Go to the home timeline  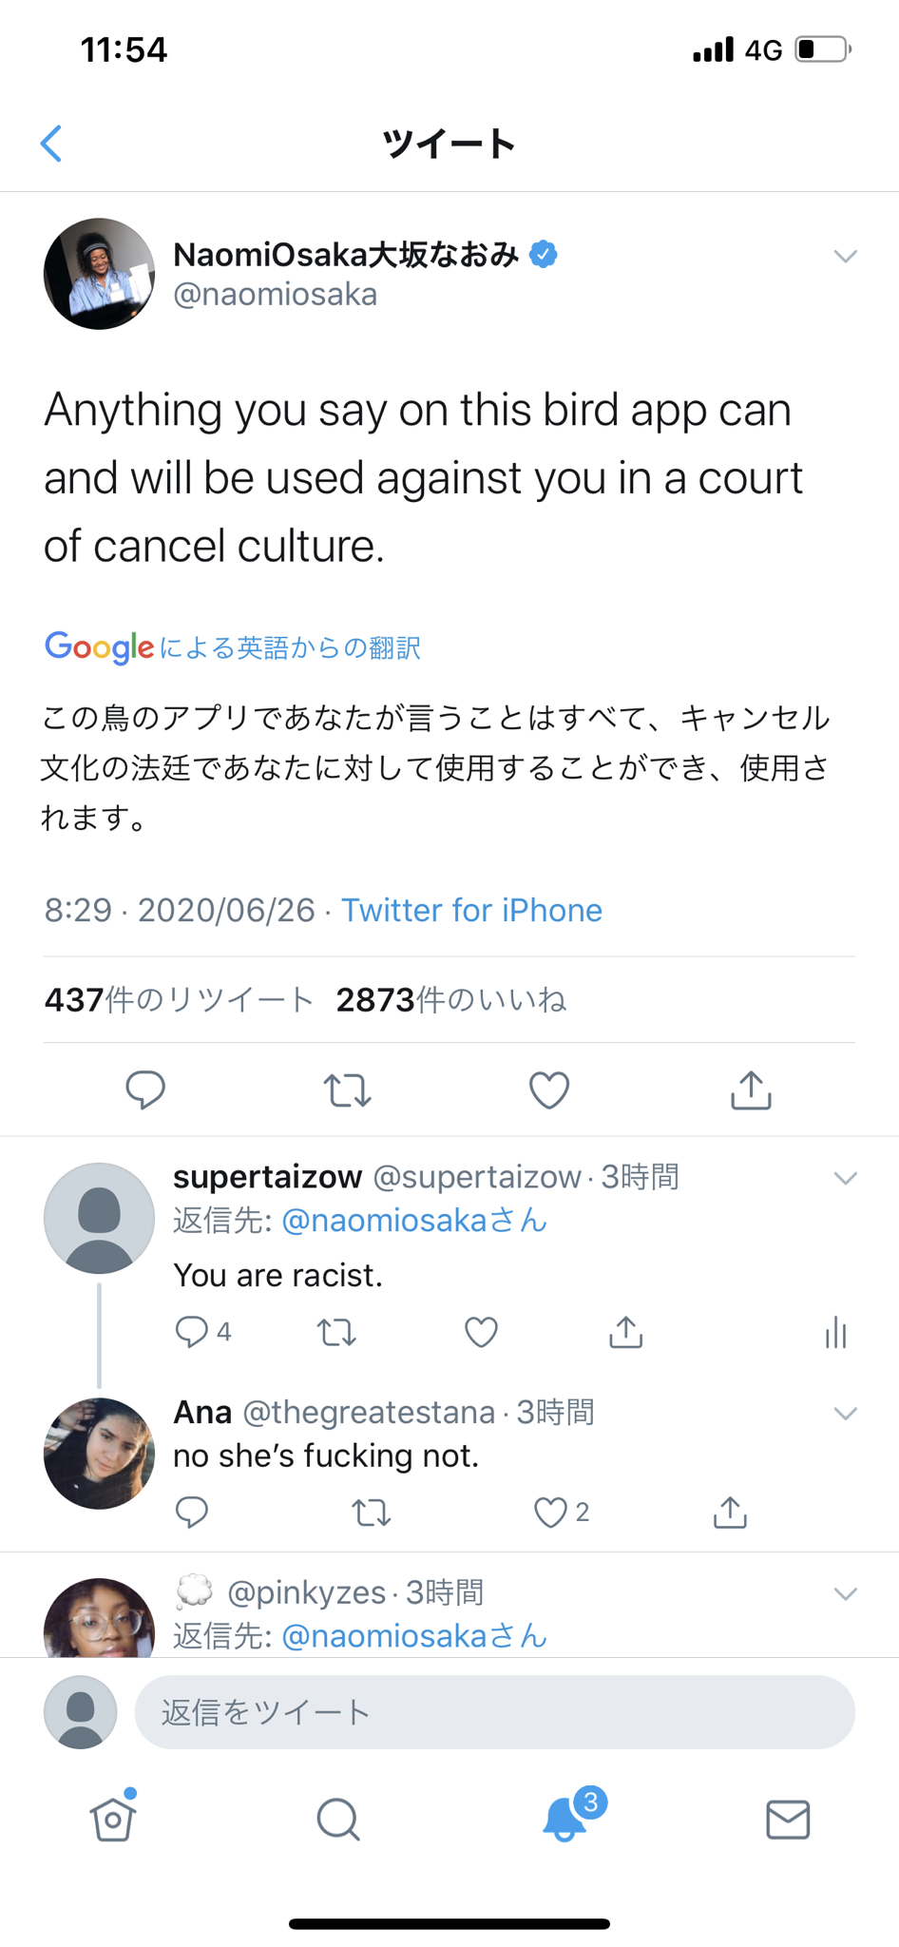[x=113, y=1820]
